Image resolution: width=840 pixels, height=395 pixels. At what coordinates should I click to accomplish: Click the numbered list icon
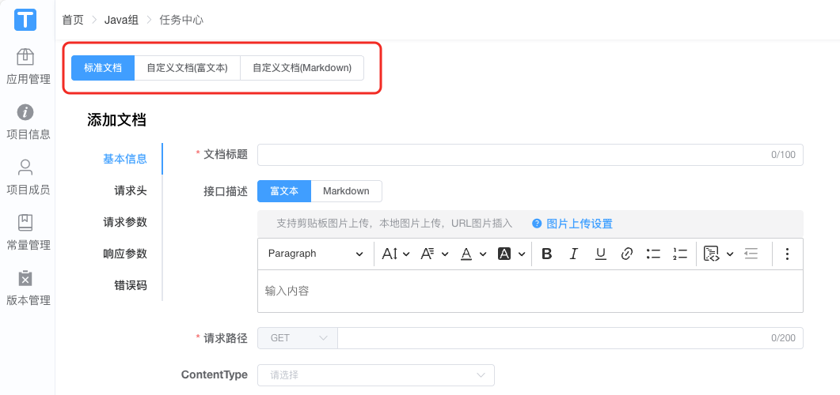[679, 254]
